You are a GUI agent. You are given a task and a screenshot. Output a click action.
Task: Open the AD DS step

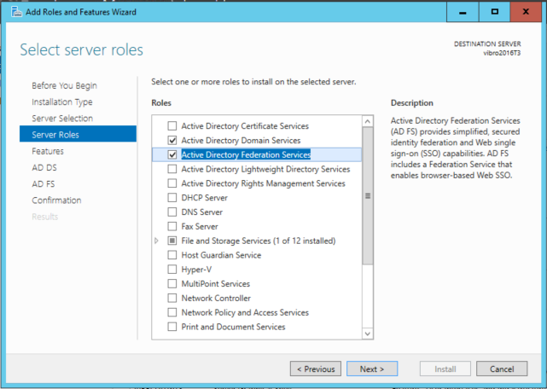click(44, 167)
